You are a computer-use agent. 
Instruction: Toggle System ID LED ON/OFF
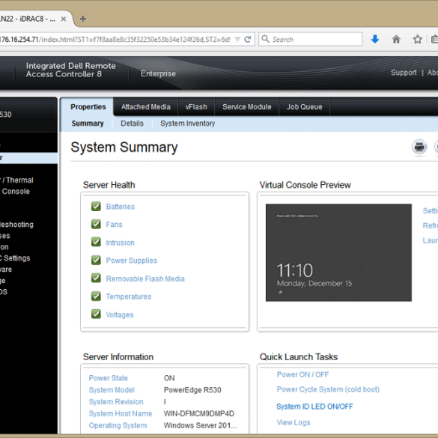coord(314,407)
